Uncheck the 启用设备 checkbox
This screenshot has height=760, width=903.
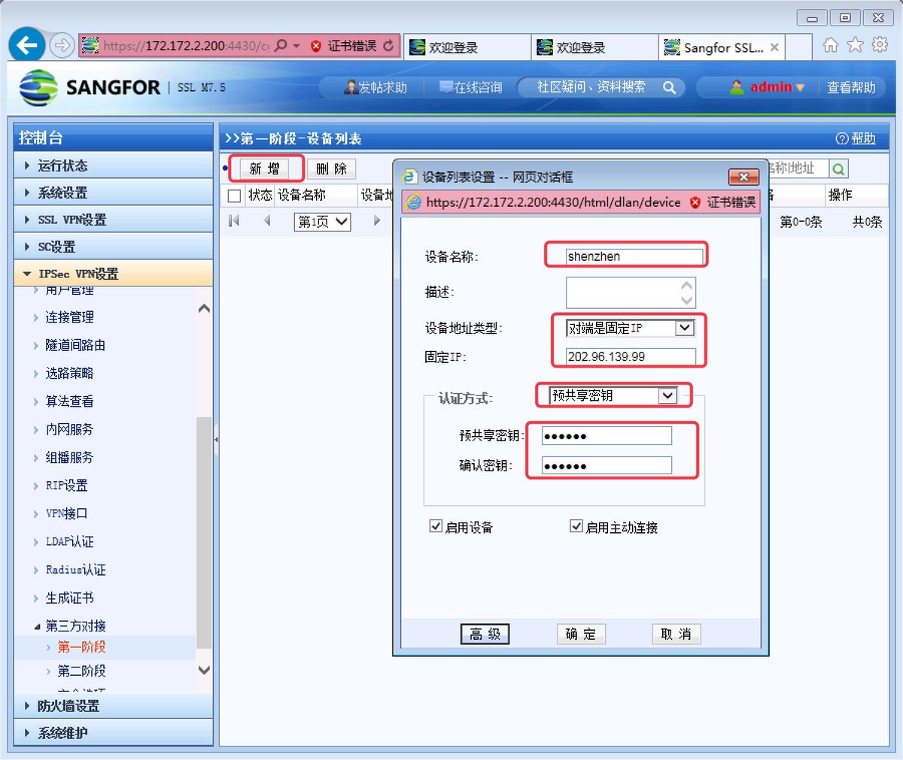point(435,526)
